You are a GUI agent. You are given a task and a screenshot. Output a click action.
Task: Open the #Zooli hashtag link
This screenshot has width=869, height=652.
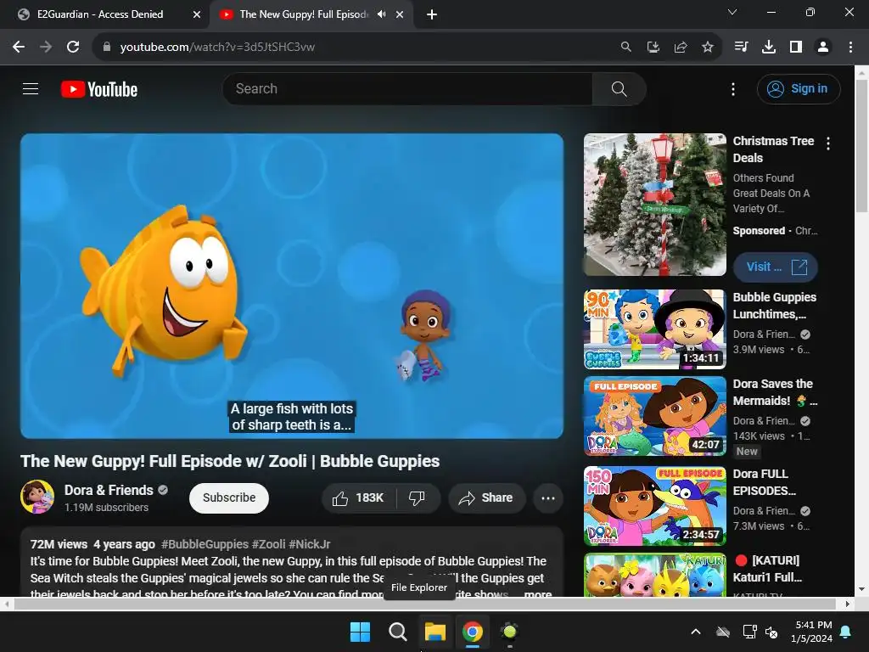point(268,544)
